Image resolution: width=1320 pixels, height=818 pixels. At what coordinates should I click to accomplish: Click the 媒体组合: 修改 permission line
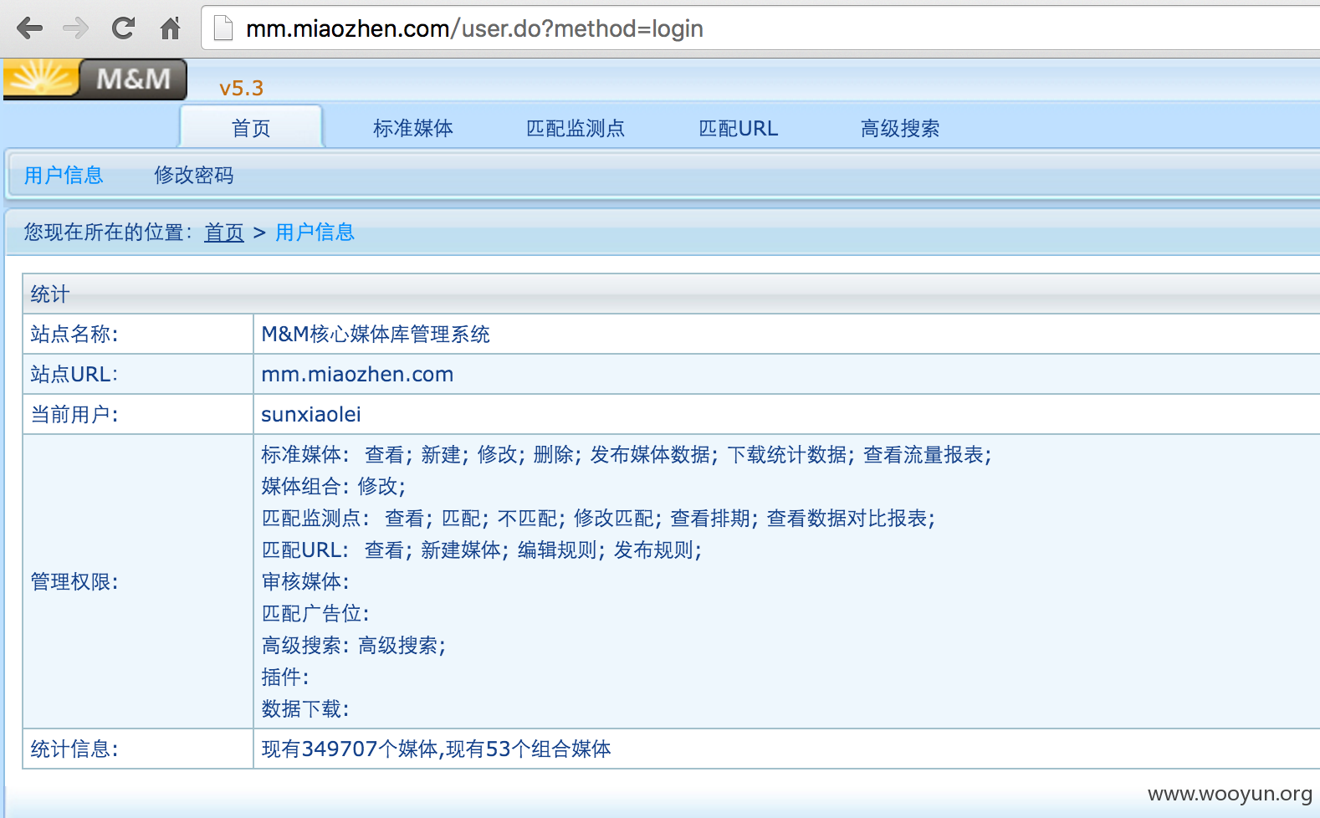(334, 487)
